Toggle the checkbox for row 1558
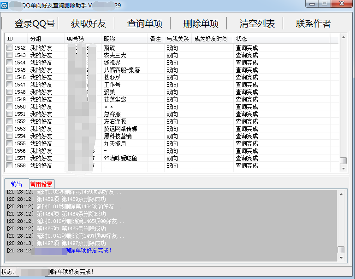 10,165
